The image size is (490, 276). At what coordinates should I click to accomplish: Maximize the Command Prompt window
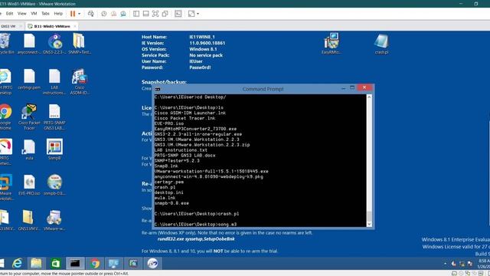(x=352, y=88)
